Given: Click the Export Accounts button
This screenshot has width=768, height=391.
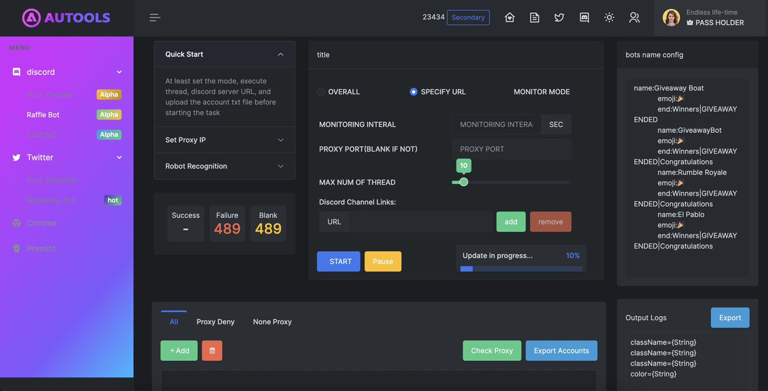Looking at the screenshot, I should click(561, 351).
